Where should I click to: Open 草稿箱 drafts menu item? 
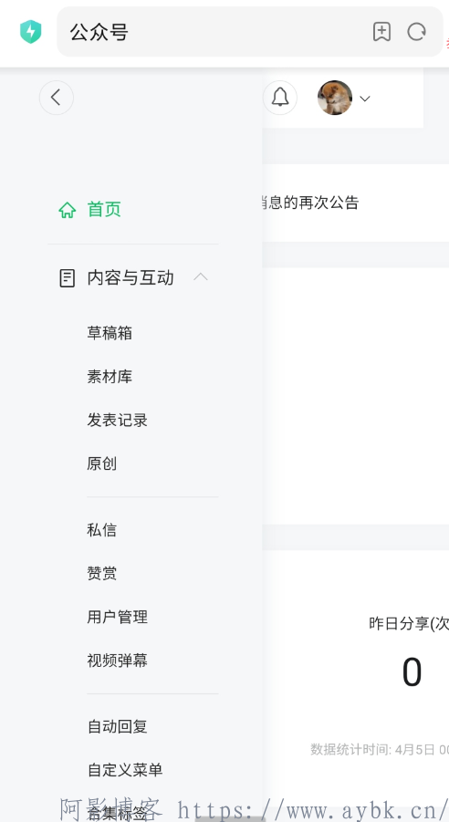tap(110, 333)
